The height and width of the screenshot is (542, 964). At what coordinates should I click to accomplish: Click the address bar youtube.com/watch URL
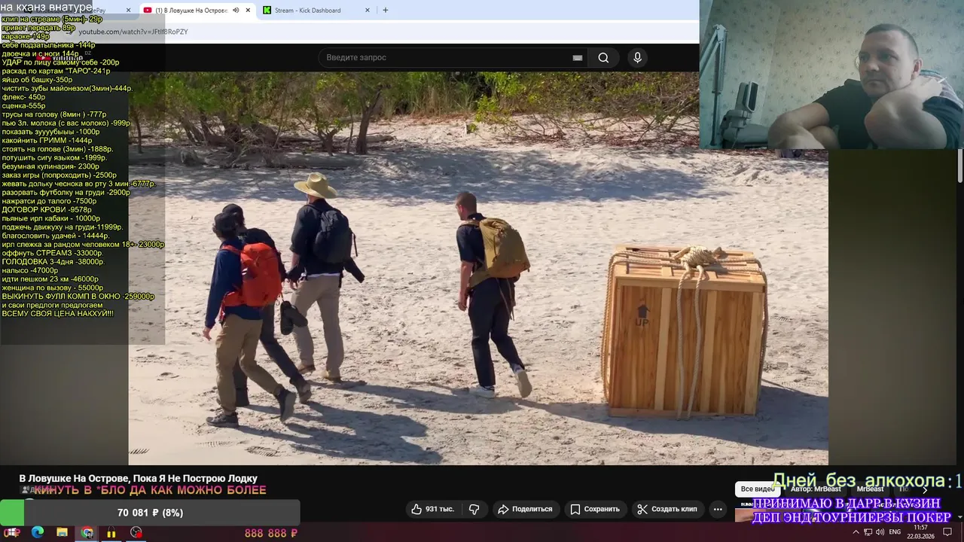tap(133, 32)
